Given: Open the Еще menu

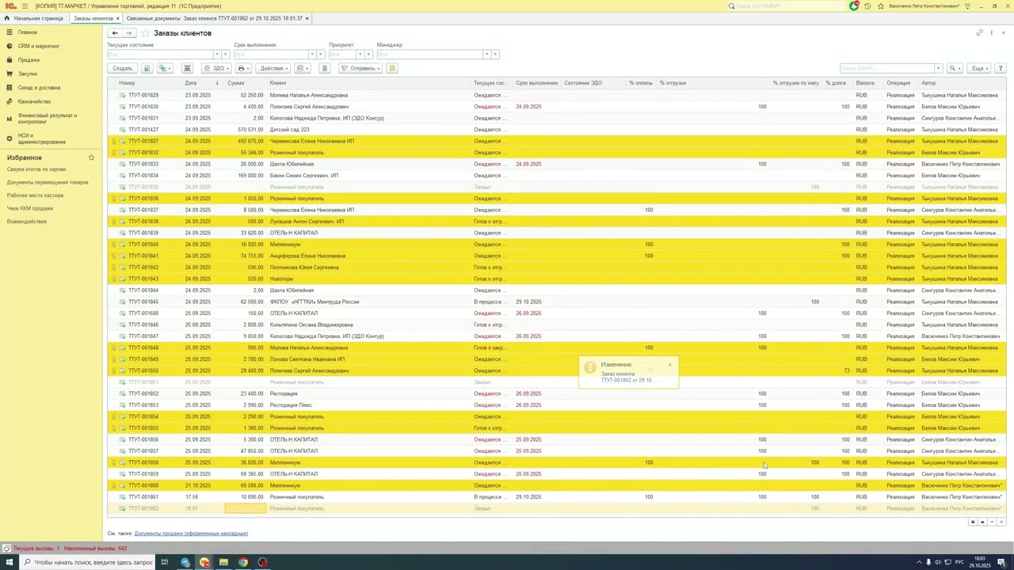Looking at the screenshot, I should pos(980,68).
